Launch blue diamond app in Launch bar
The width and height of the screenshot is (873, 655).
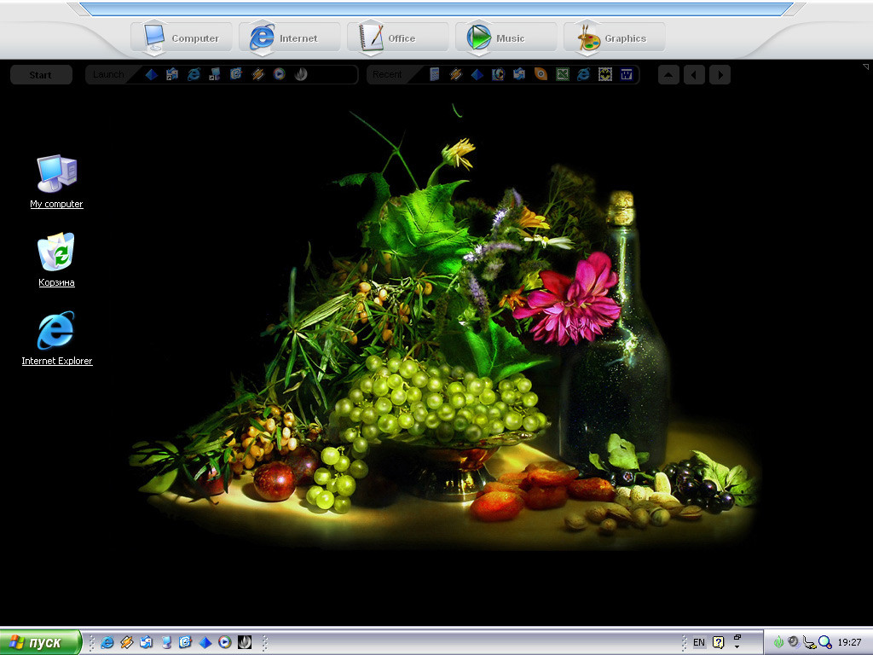[x=151, y=74]
